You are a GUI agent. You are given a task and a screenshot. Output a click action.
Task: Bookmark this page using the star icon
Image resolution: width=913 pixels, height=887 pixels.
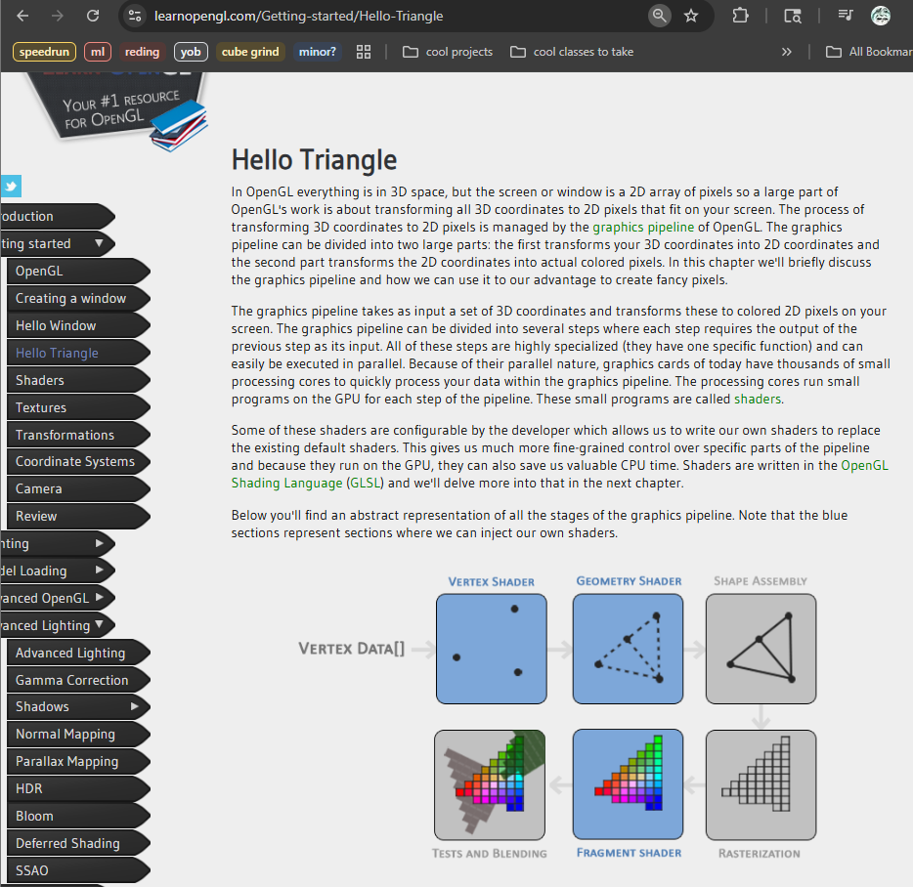coord(691,16)
